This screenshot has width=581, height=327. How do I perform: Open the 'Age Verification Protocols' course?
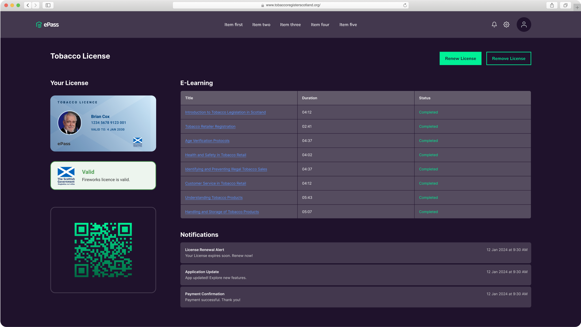pos(207,141)
